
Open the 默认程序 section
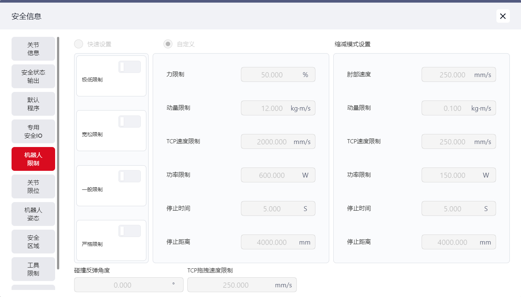click(x=33, y=104)
